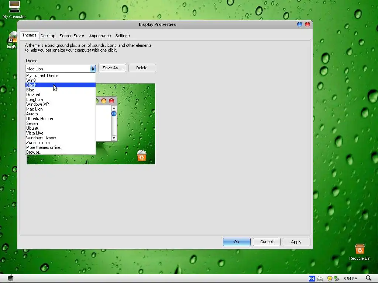
Task: Select the Seven theme
Action: (61, 123)
